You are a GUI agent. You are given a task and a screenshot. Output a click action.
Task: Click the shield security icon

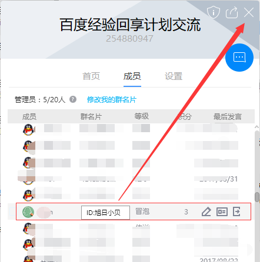pos(214,12)
